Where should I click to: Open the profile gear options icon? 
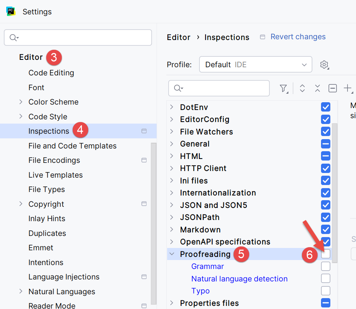324,65
